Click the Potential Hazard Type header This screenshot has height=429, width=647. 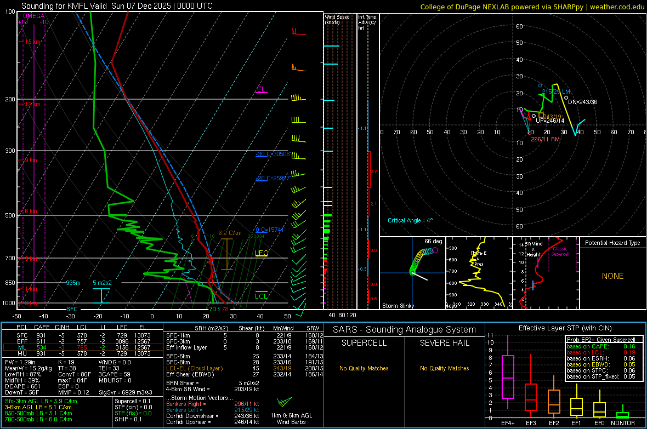click(x=612, y=243)
